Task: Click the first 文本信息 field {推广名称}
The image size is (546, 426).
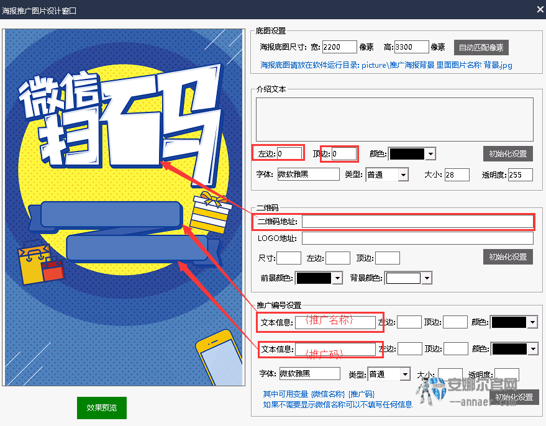Action: tap(335, 322)
